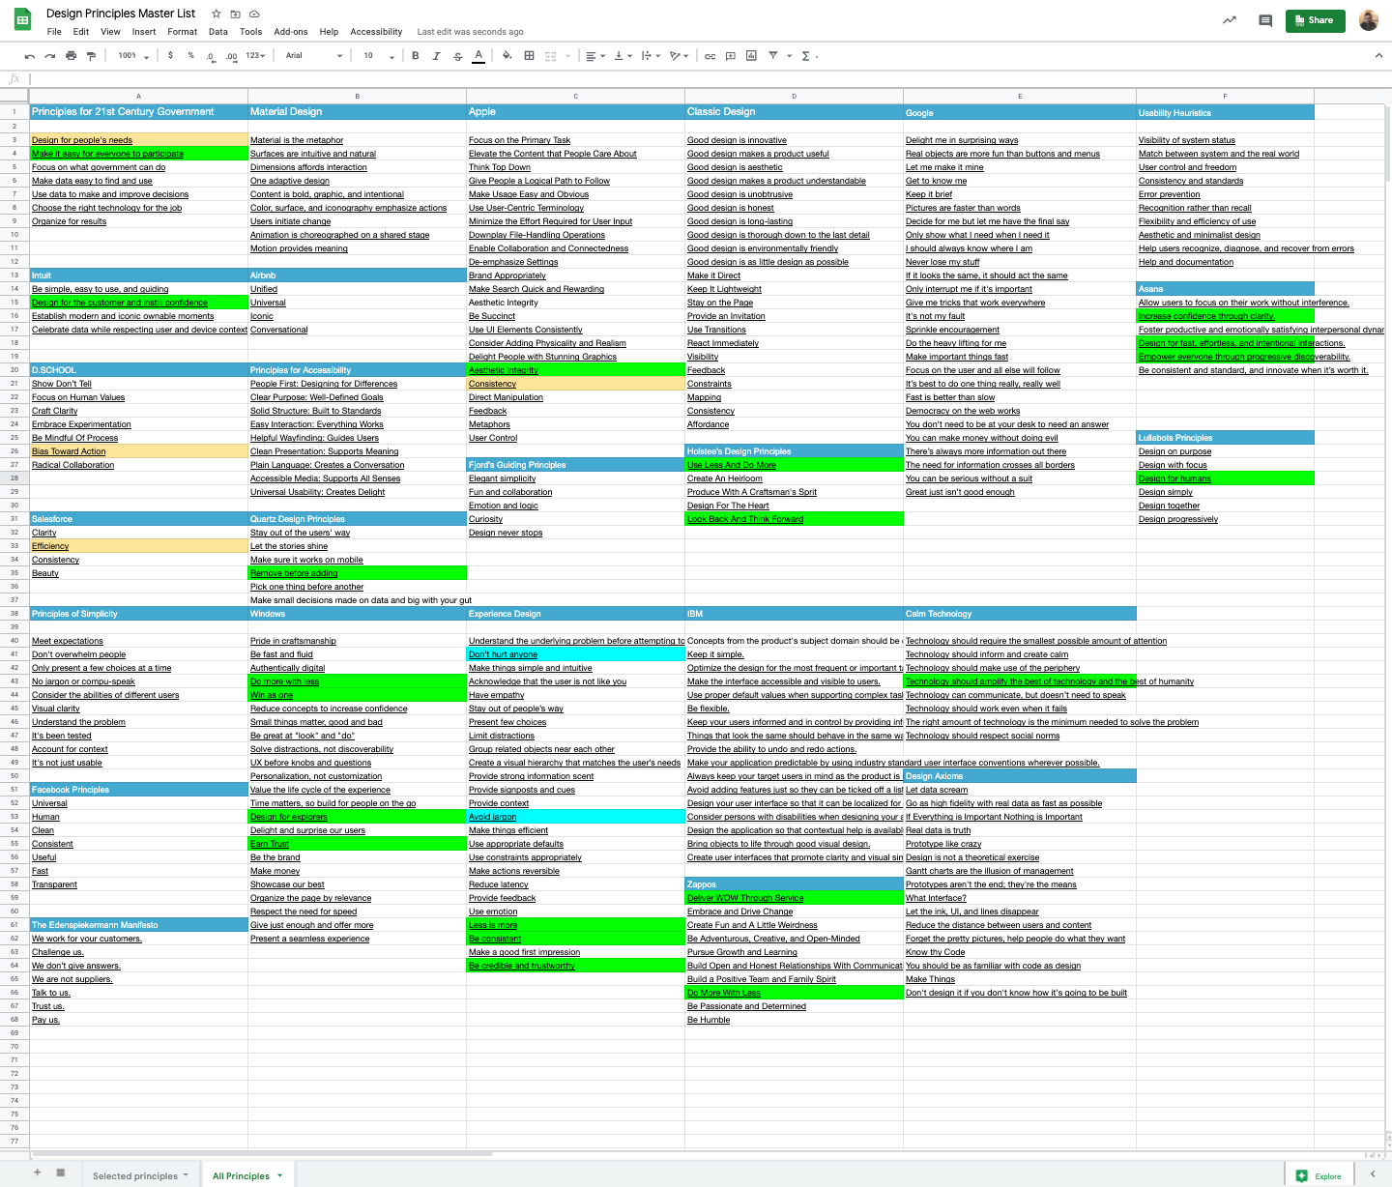
Task: Toggle strikethrough formatting
Action: [x=456, y=56]
